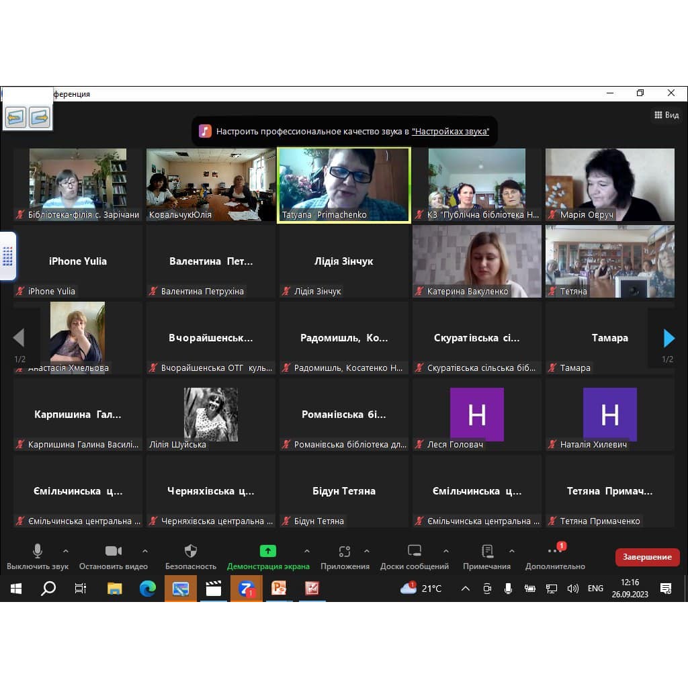The image size is (688, 688).
Task: Select Катерина Вакуленко video tile
Action: (x=476, y=261)
